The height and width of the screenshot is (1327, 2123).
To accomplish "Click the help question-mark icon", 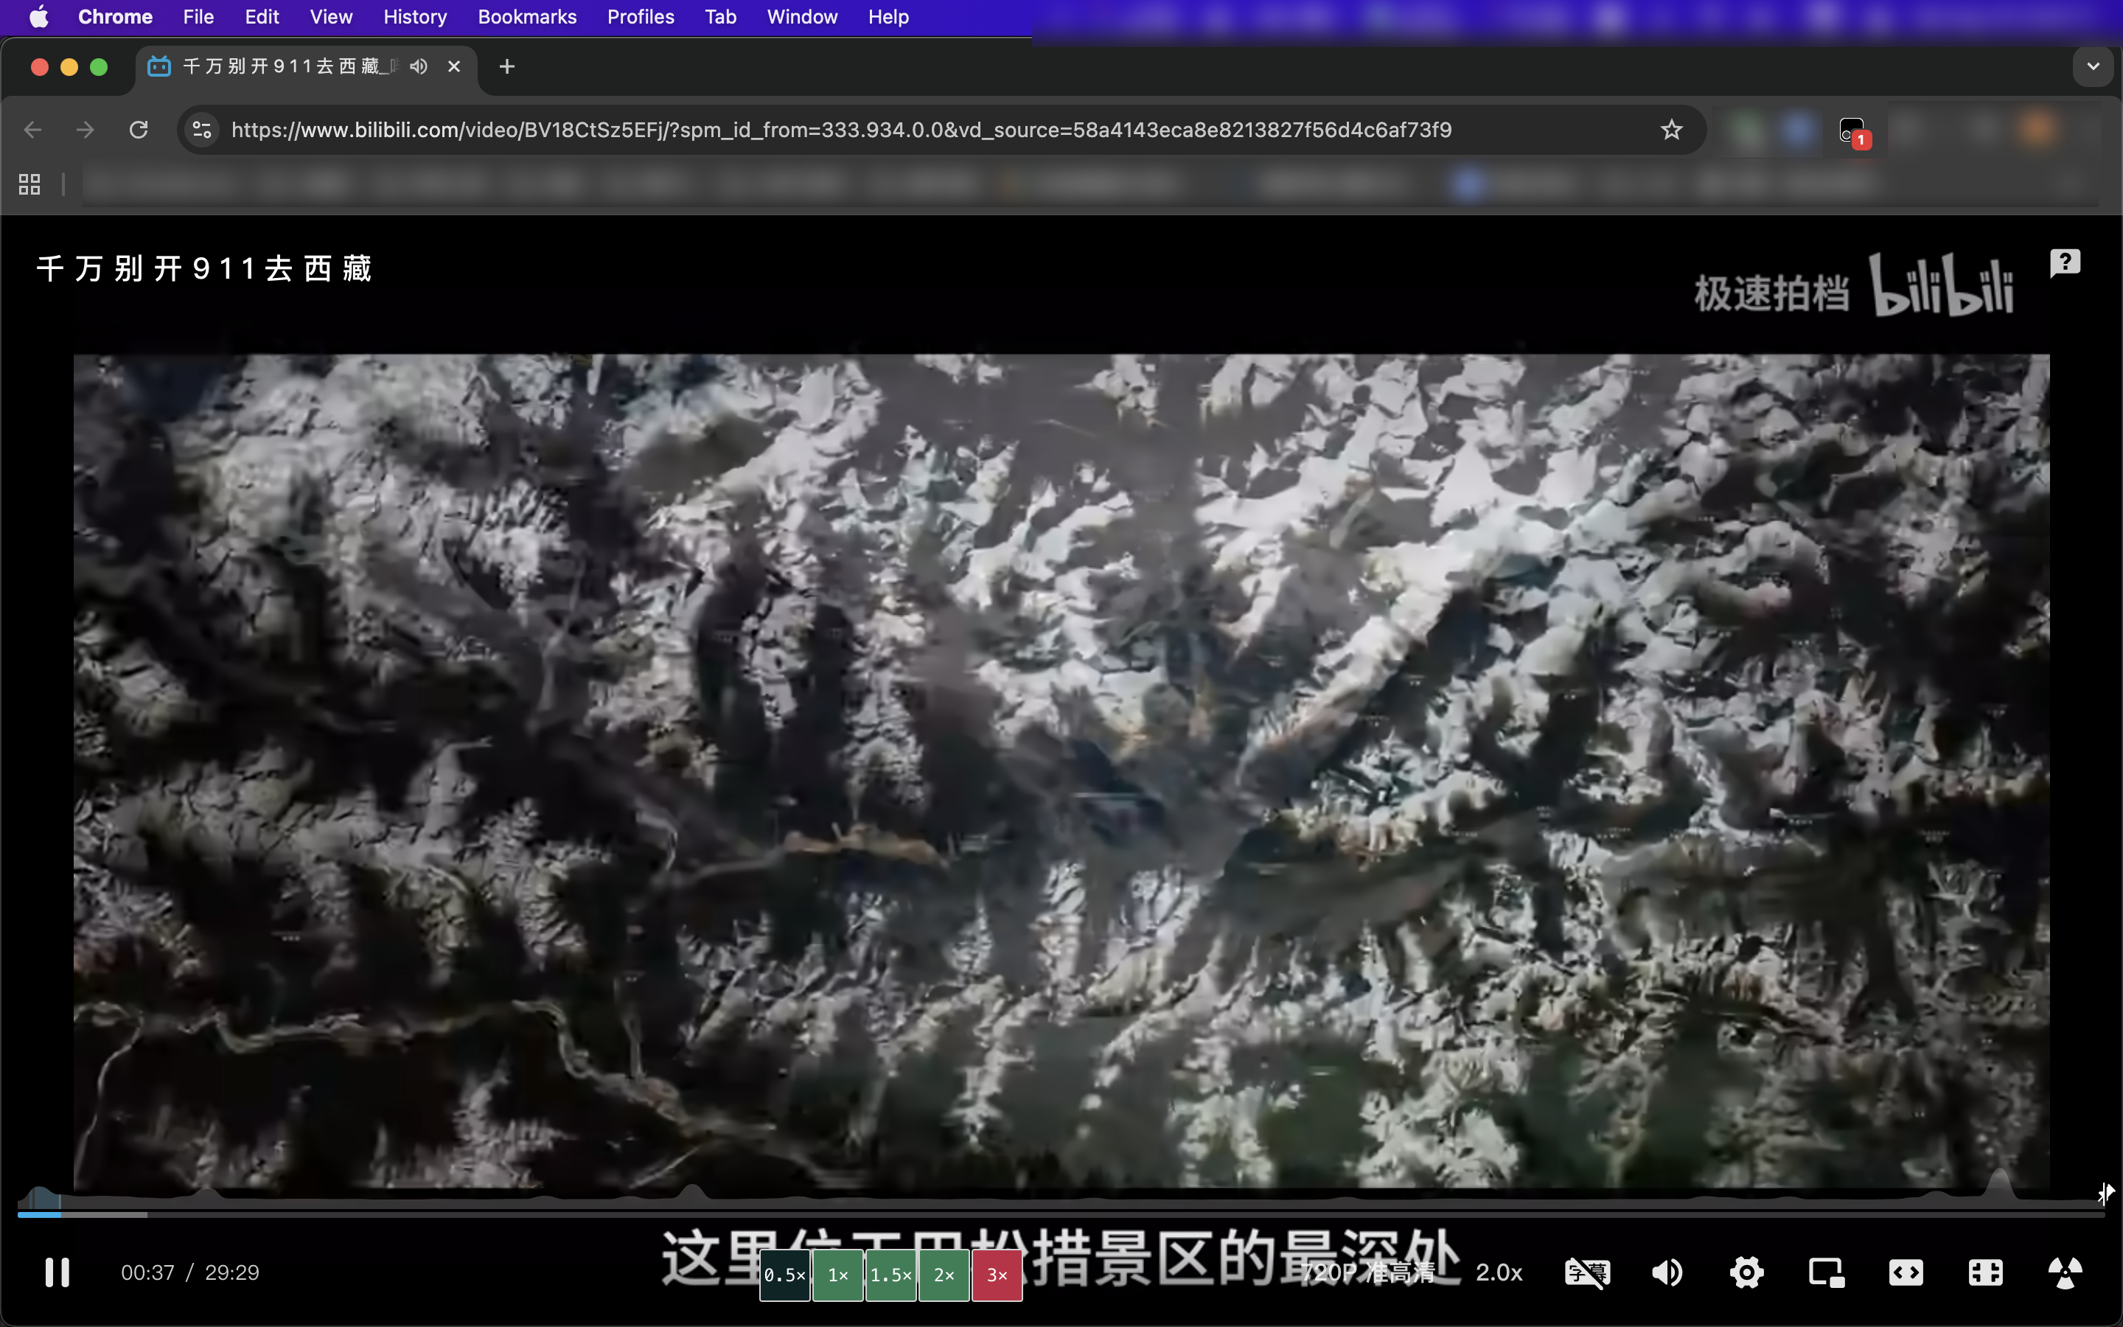I will click(2064, 262).
